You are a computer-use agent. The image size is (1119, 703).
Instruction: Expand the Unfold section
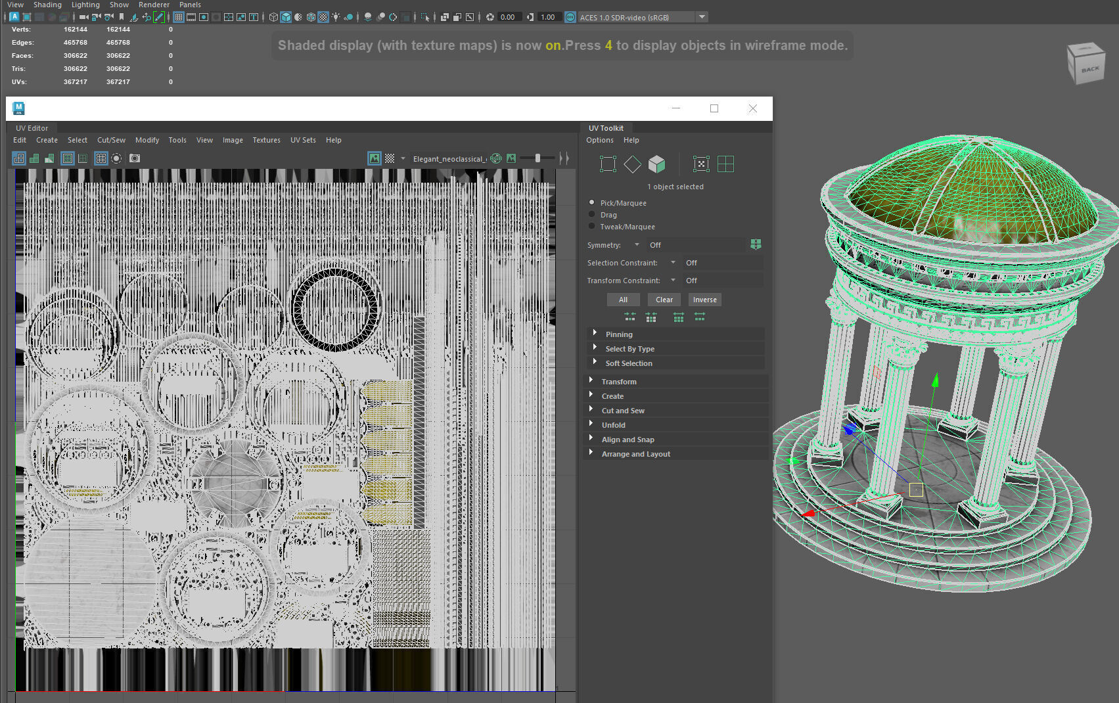[675, 425]
